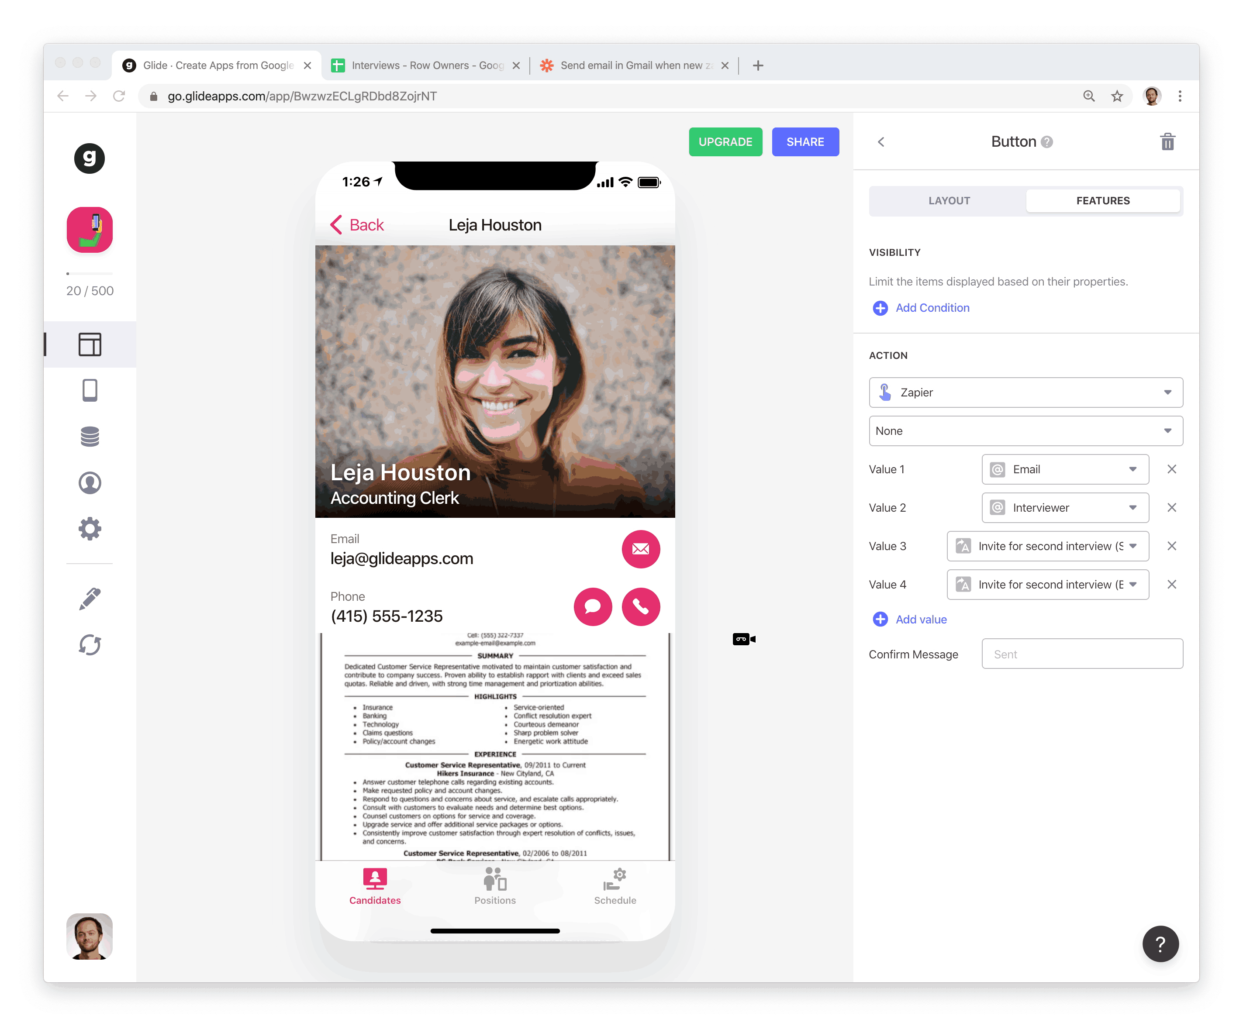This screenshot has width=1243, height=1026.
Task: Remove Value 3 with its X
Action: tap(1171, 546)
